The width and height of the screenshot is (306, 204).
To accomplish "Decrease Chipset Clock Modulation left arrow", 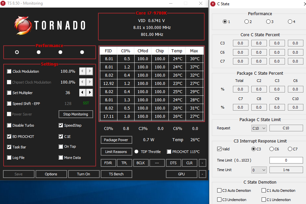I will [83, 82].
